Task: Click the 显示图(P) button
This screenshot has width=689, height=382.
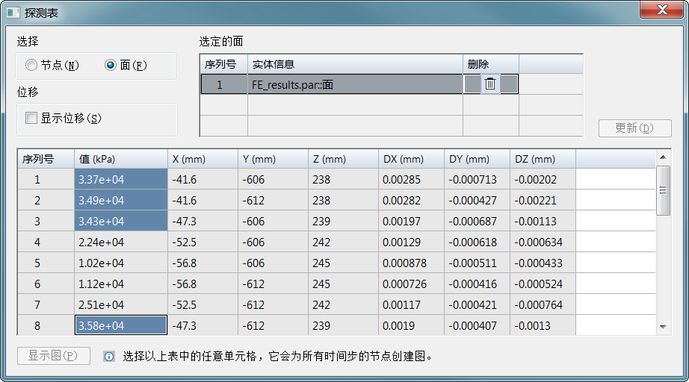Action: (x=53, y=357)
